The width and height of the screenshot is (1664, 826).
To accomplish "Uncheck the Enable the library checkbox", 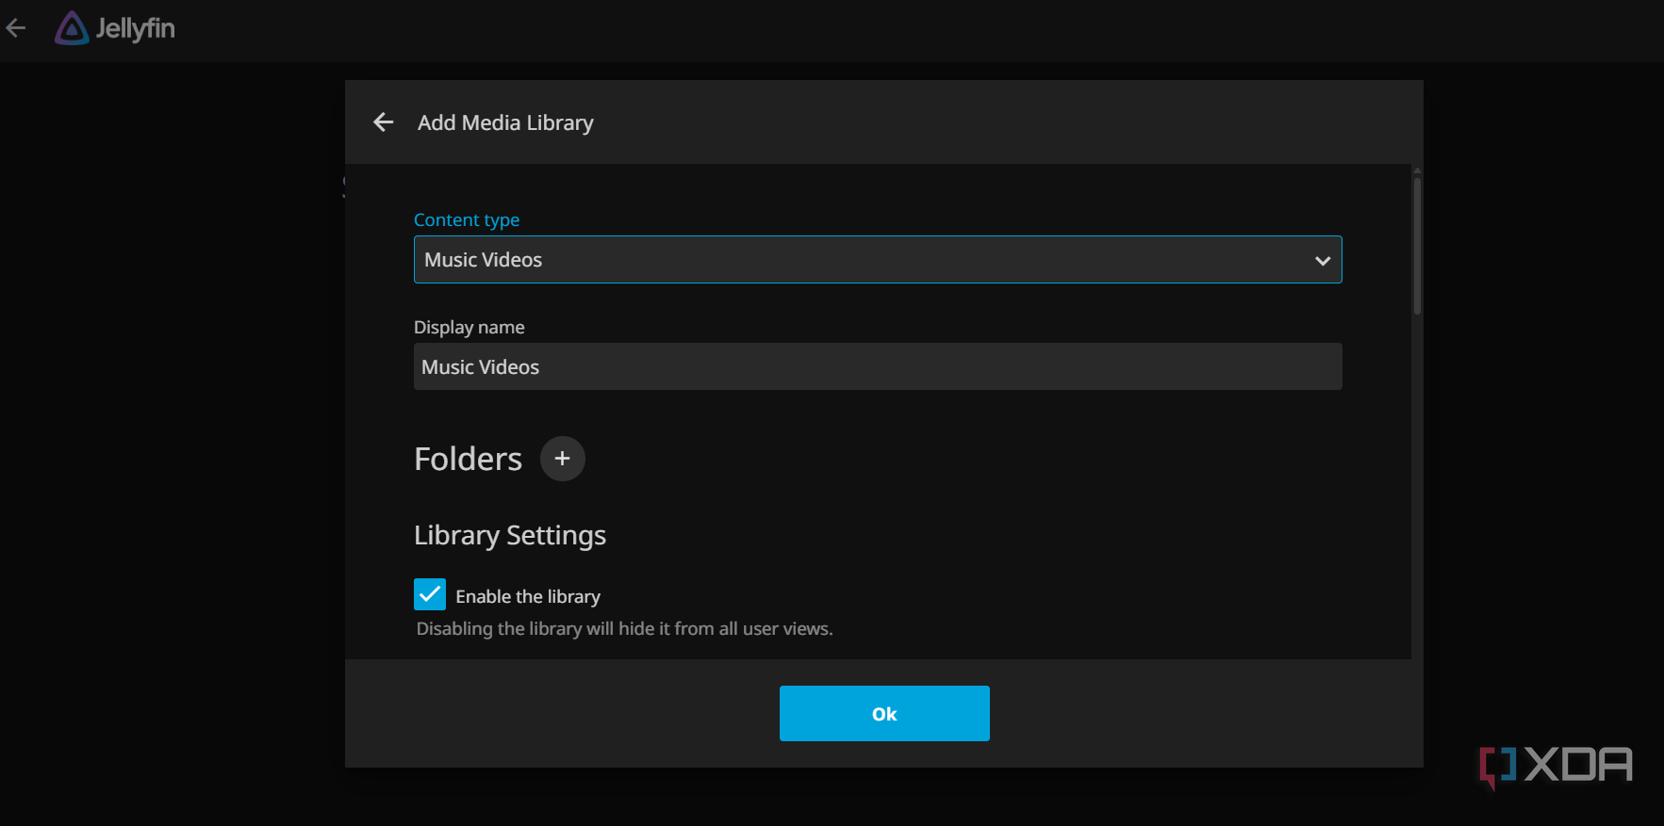I will tap(430, 594).
